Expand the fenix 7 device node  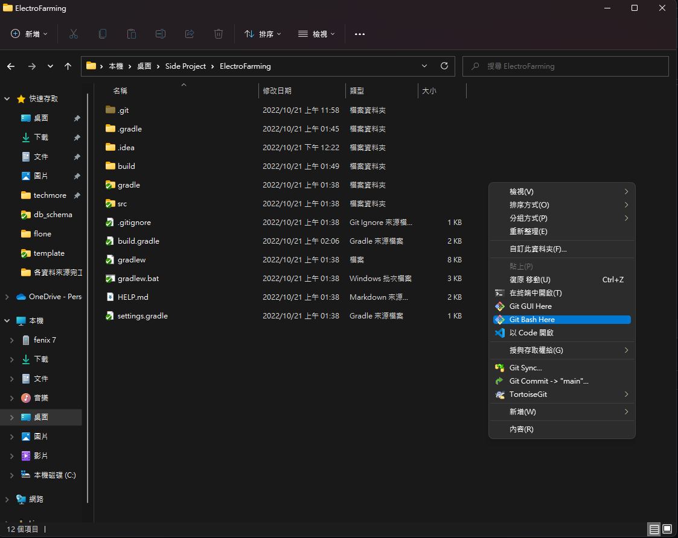(x=11, y=340)
